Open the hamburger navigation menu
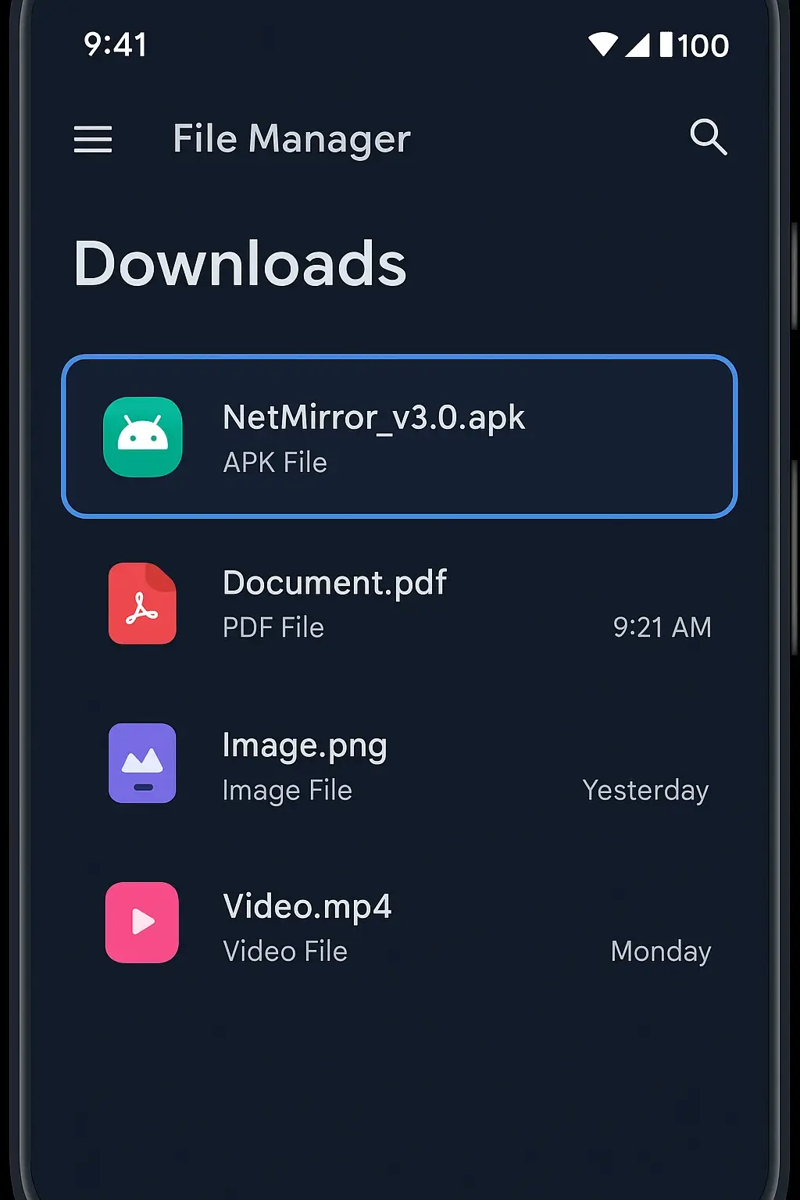800x1200 pixels. [x=93, y=140]
